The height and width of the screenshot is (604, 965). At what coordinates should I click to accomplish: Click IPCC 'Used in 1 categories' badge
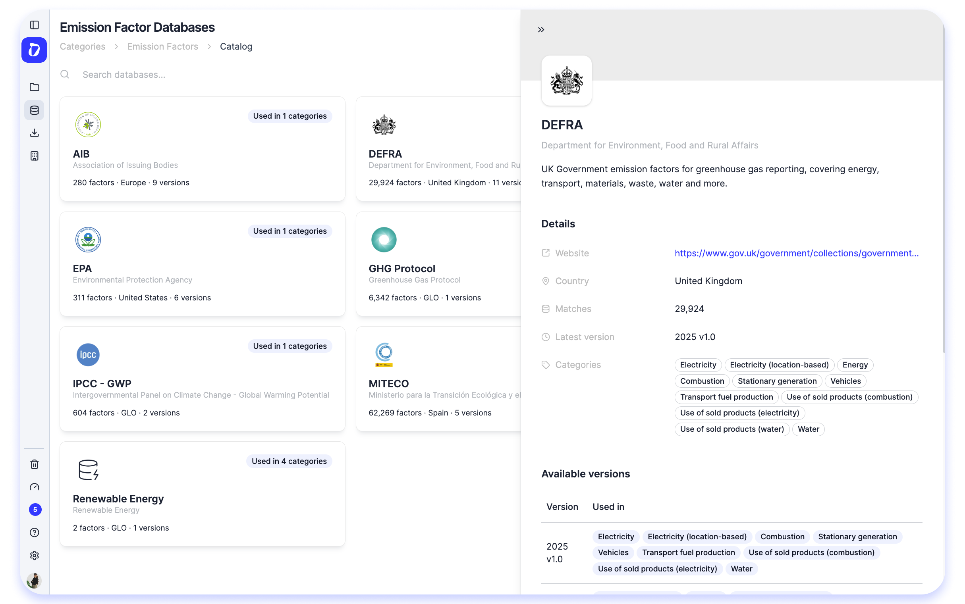290,346
